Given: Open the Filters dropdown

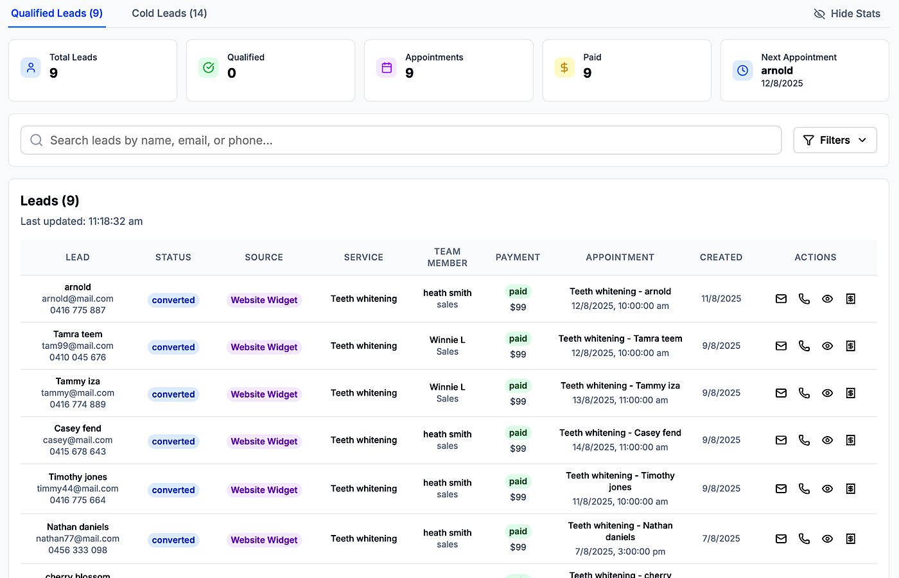Looking at the screenshot, I should click(834, 139).
